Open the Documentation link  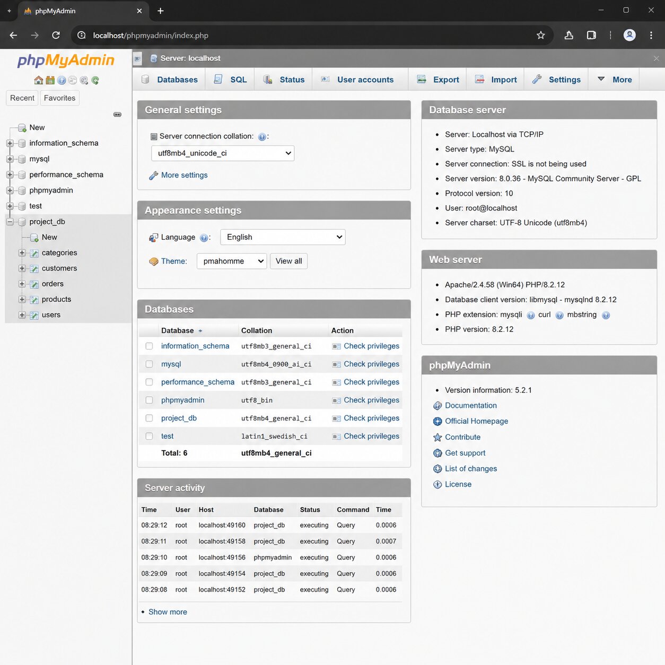(x=471, y=405)
